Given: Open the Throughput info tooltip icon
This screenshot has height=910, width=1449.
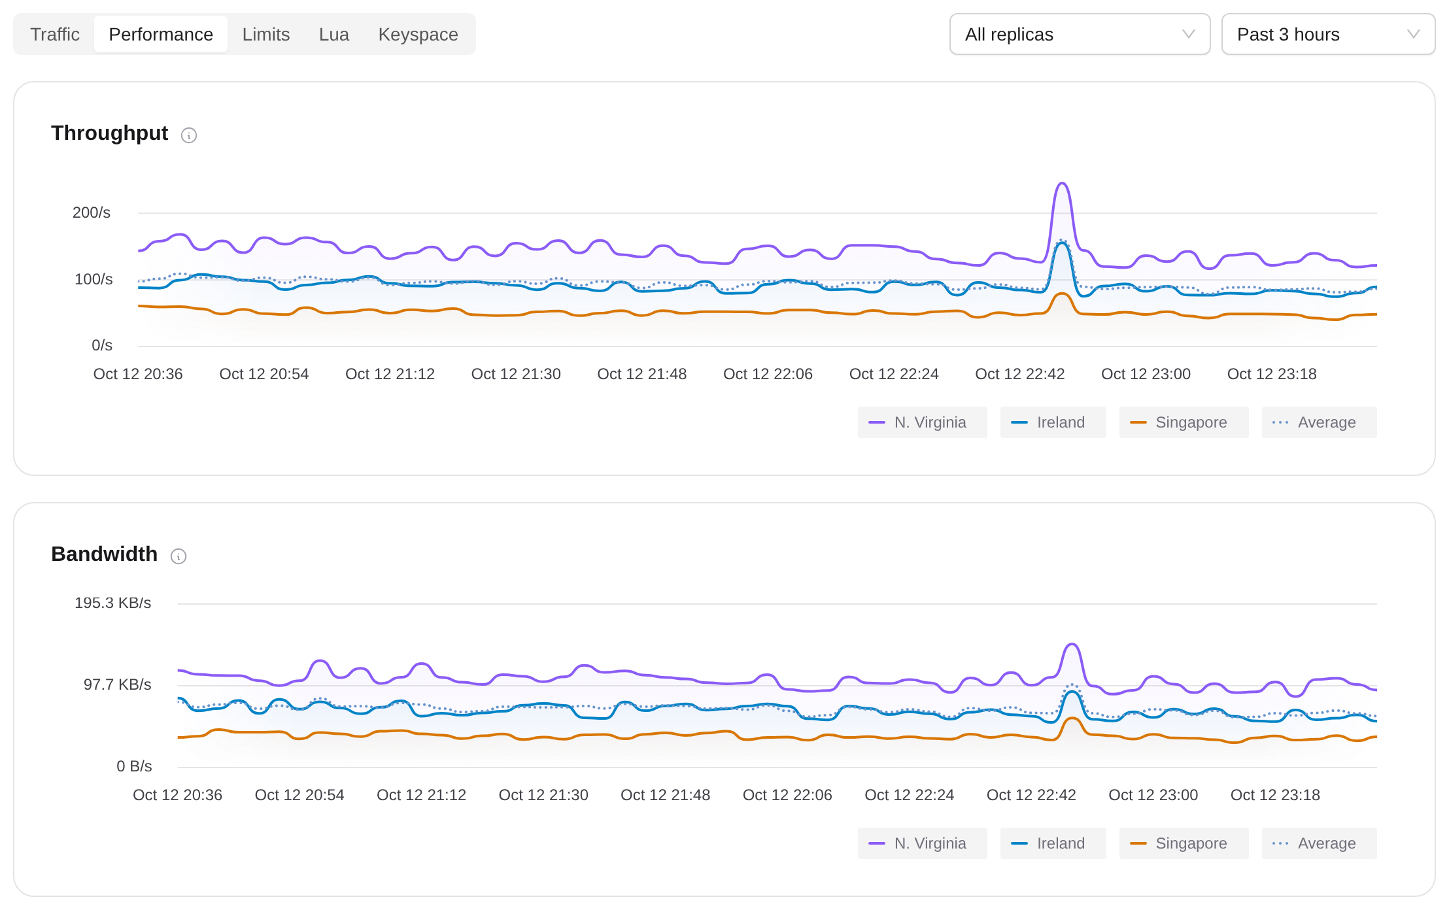Looking at the screenshot, I should [x=189, y=135].
